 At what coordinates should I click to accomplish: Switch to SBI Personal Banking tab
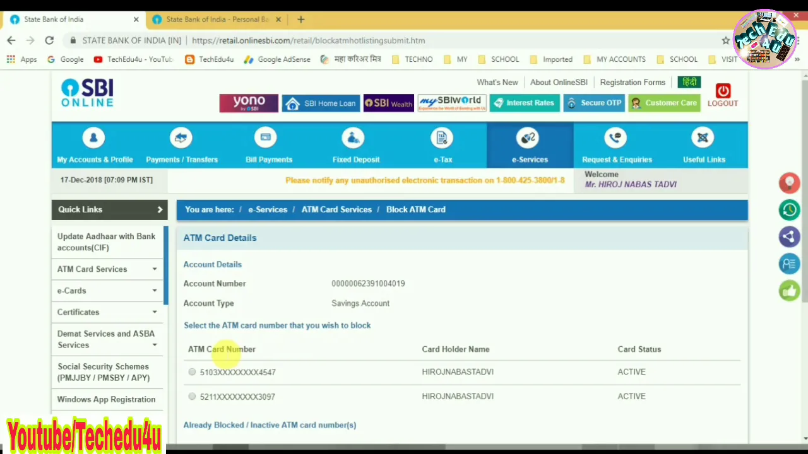(217, 20)
